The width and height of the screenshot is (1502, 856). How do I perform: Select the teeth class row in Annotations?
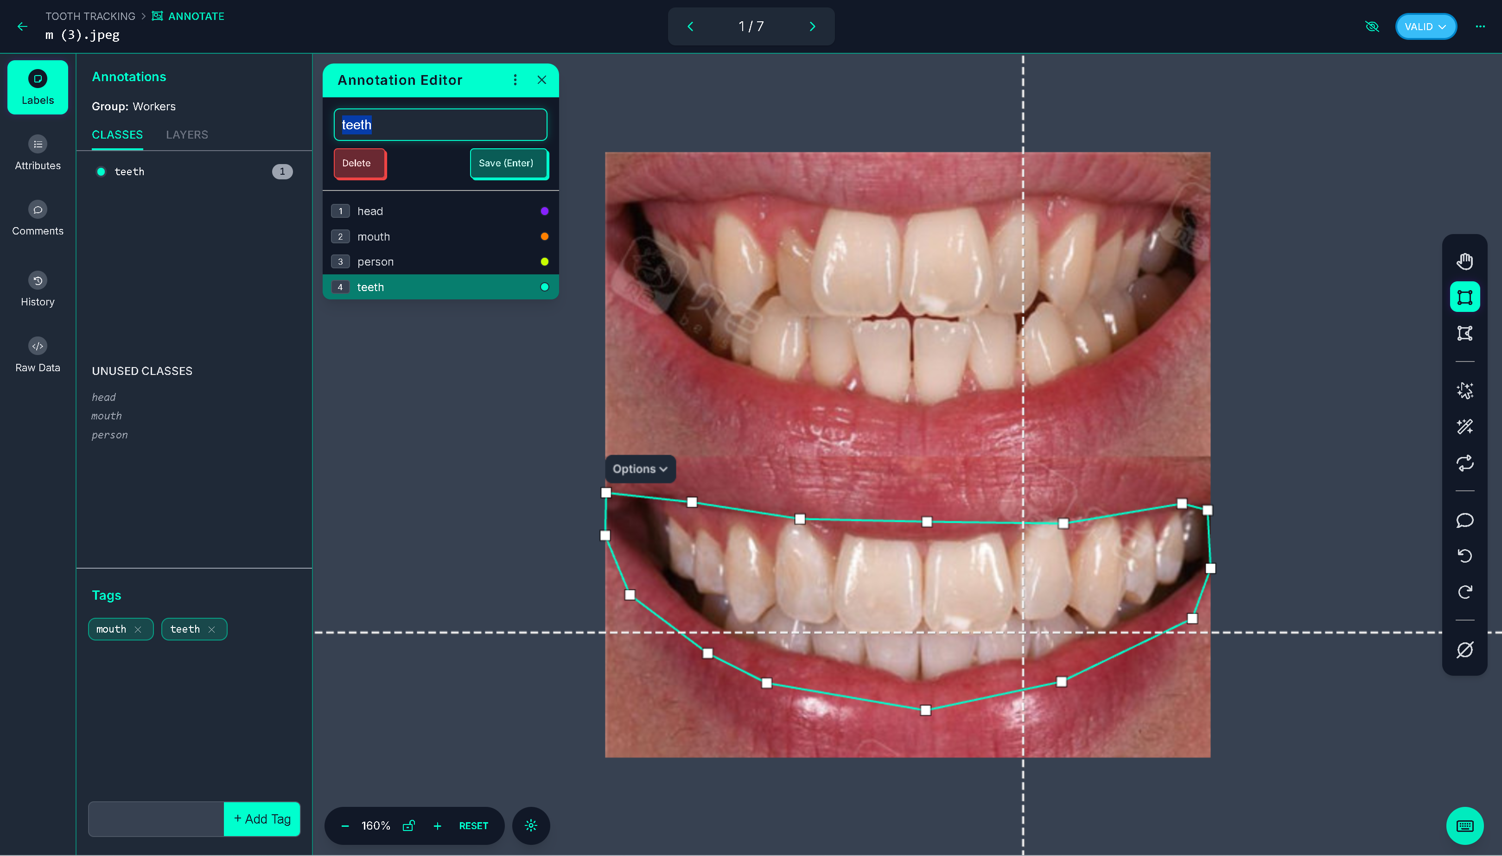(194, 171)
